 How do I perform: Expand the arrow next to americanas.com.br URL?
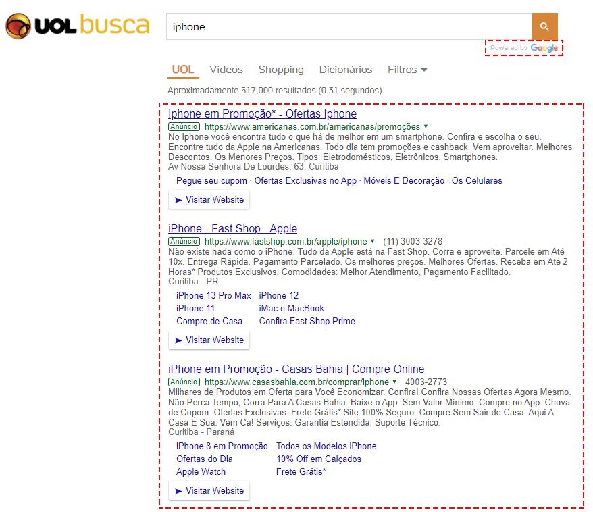[x=426, y=126]
